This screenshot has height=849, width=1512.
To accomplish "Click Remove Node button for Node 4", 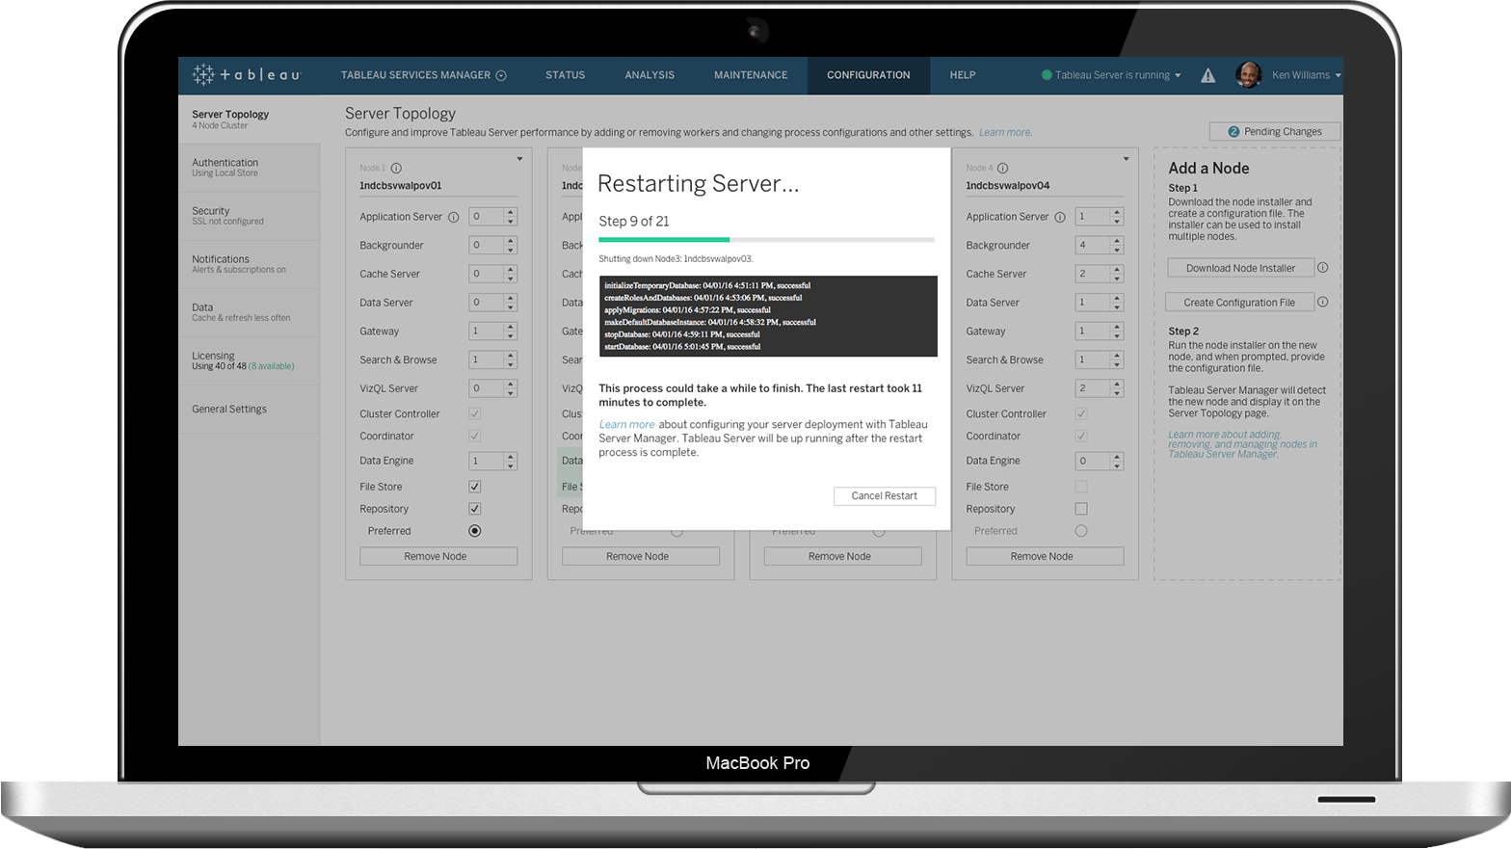I will (x=1045, y=556).
